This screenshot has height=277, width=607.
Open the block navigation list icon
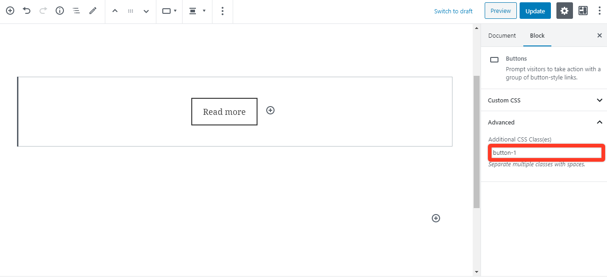(x=76, y=11)
